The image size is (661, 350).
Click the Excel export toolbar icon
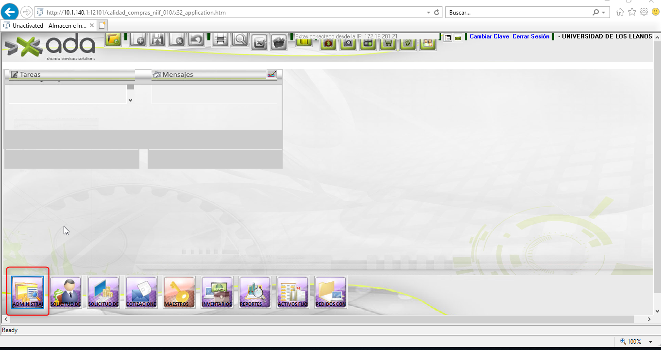coord(260,43)
